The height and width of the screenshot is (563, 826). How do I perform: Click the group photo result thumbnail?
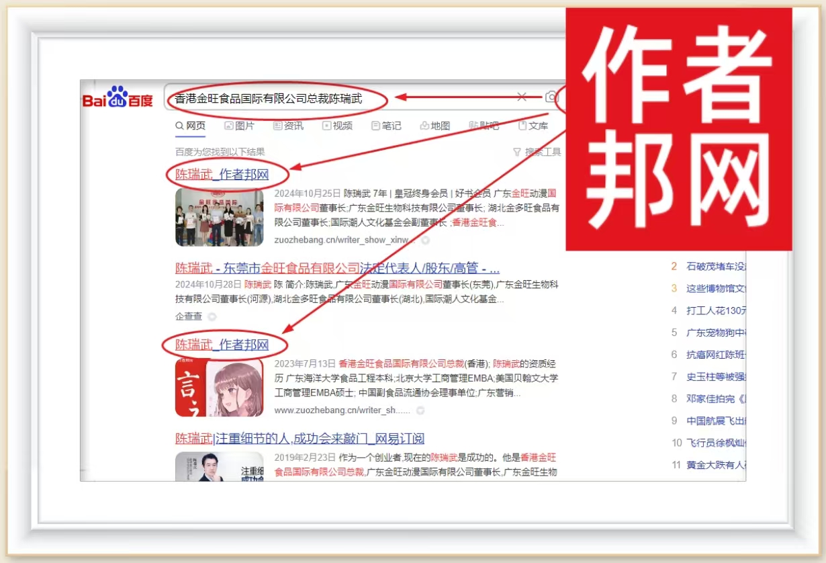point(219,216)
